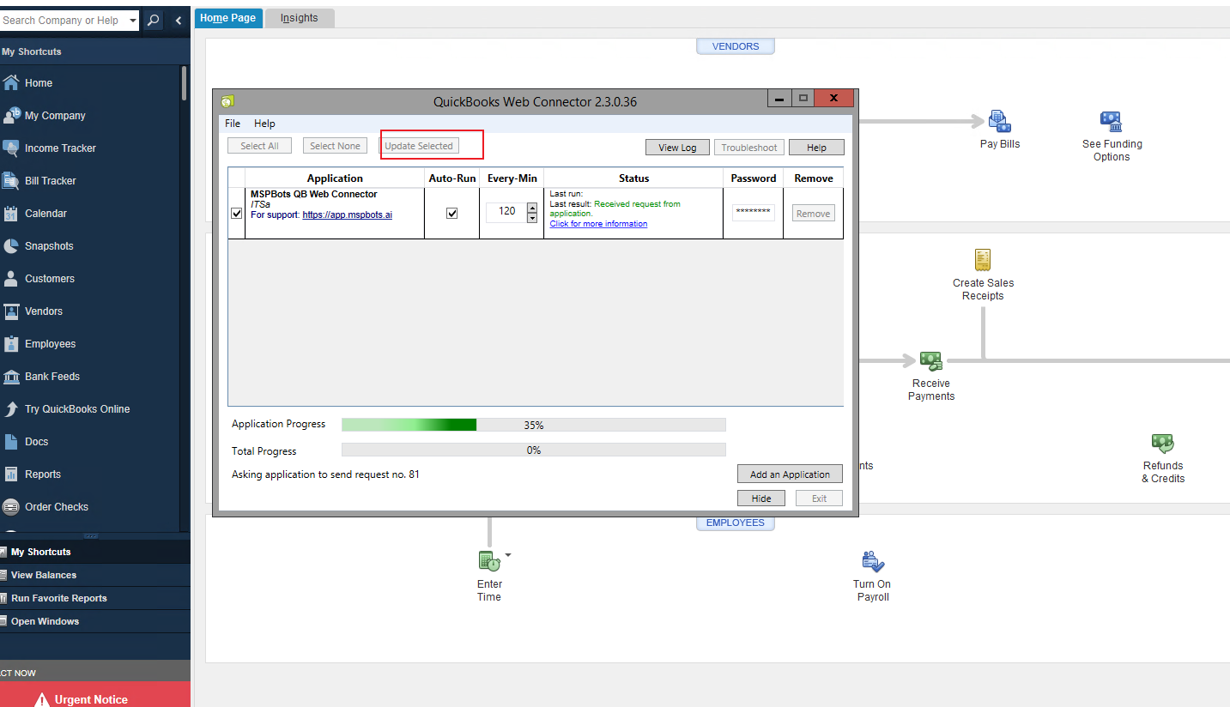Open the Receive Payments icon
1230x707 pixels.
(x=930, y=361)
